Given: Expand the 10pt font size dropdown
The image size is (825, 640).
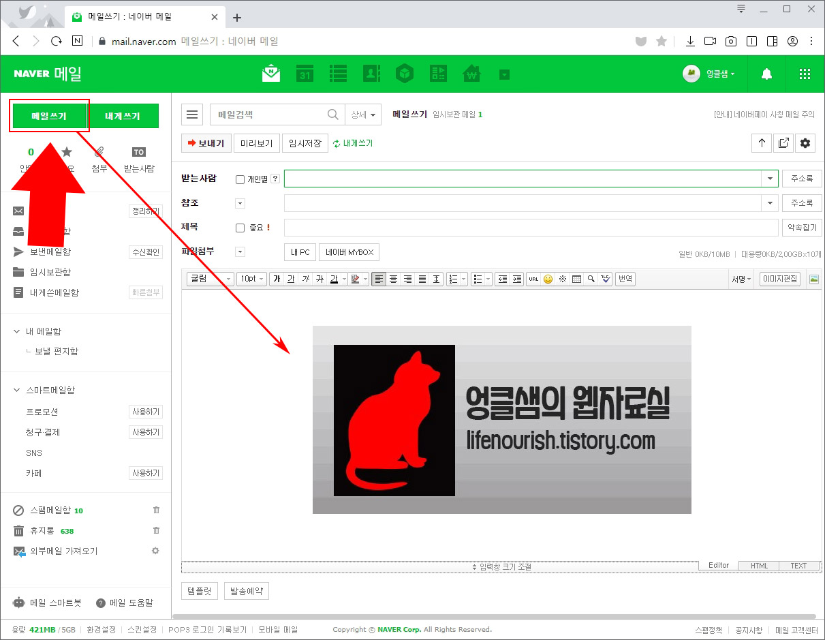Looking at the screenshot, I should [252, 278].
